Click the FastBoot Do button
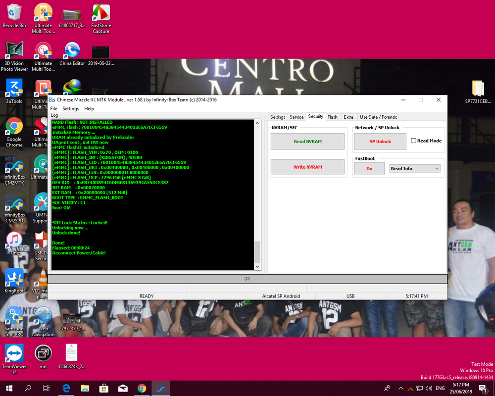495x396 pixels. (369, 169)
